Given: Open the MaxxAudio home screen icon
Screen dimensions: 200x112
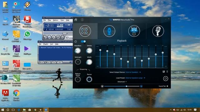Looking at the screenshot, I should point(76,20).
